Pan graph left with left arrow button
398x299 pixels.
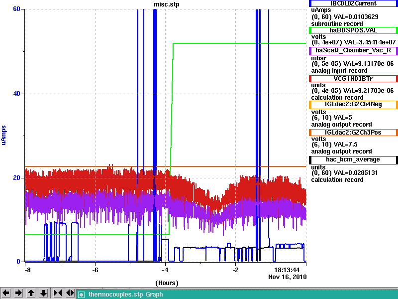pyautogui.click(x=6, y=293)
